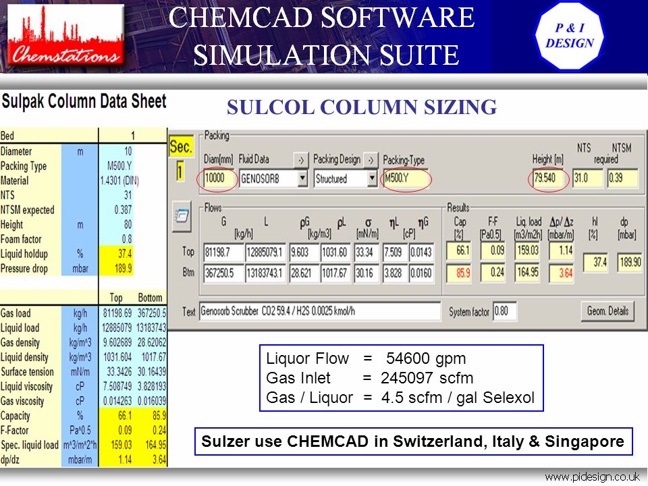Click the NTSM expected value 0.387
The height and width of the screenshot is (486, 648).
point(123,210)
